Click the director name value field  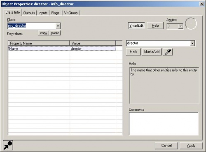click(158, 43)
